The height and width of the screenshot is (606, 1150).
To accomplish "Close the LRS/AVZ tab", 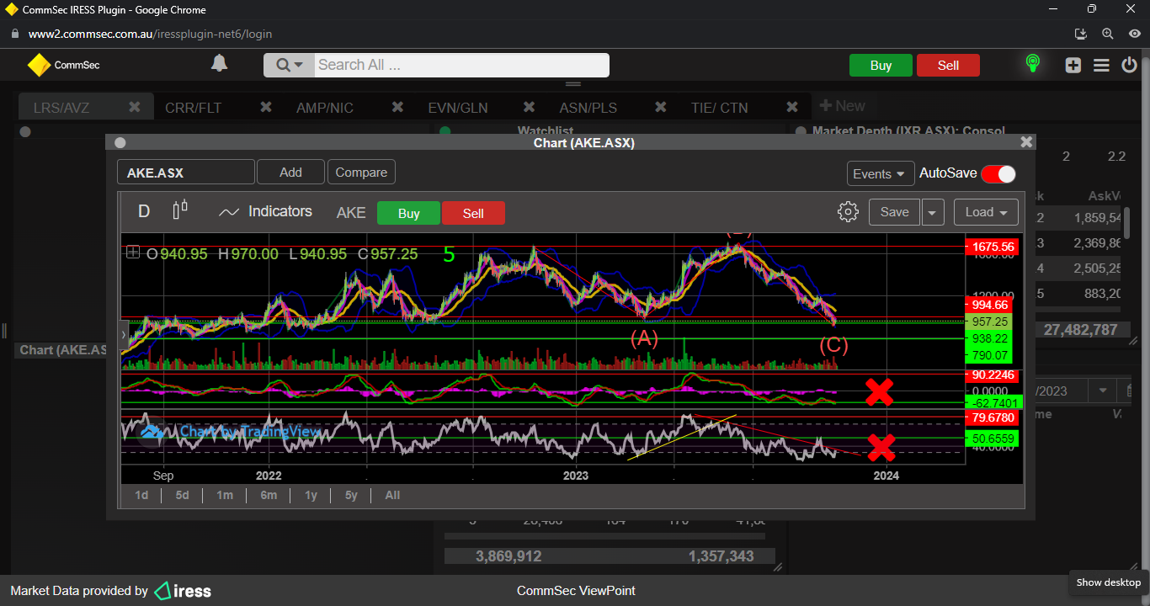I will point(134,107).
